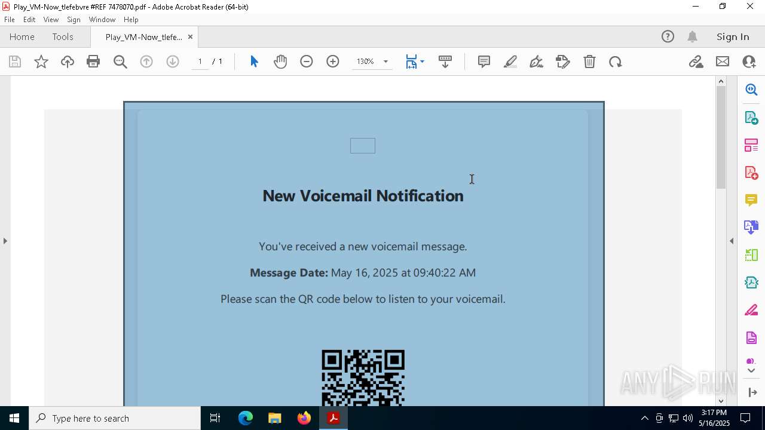Click the Edit text and images icon
Image resolution: width=765 pixels, height=430 pixels.
pyautogui.click(x=563, y=62)
